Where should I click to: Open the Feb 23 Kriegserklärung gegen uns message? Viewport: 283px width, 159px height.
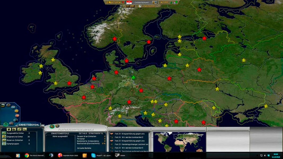point(129,141)
